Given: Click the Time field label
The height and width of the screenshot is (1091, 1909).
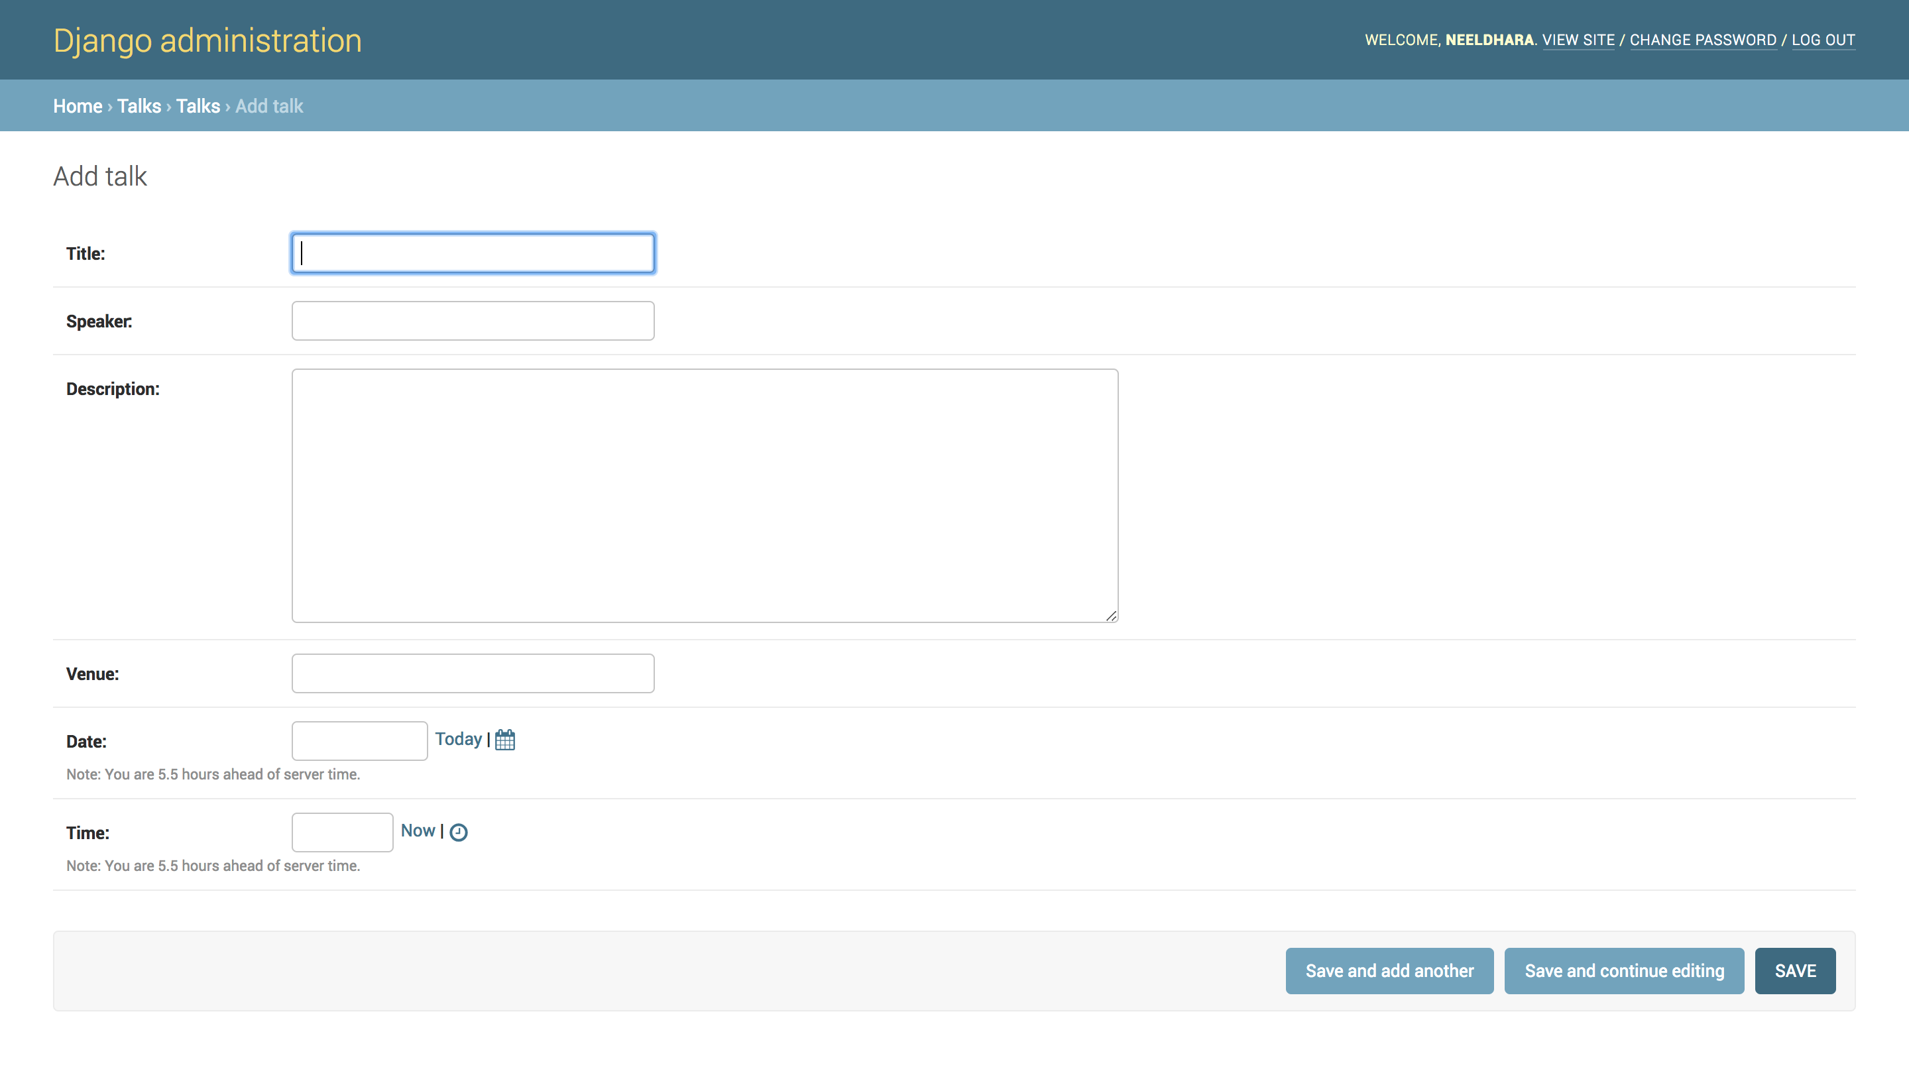Looking at the screenshot, I should 87,833.
